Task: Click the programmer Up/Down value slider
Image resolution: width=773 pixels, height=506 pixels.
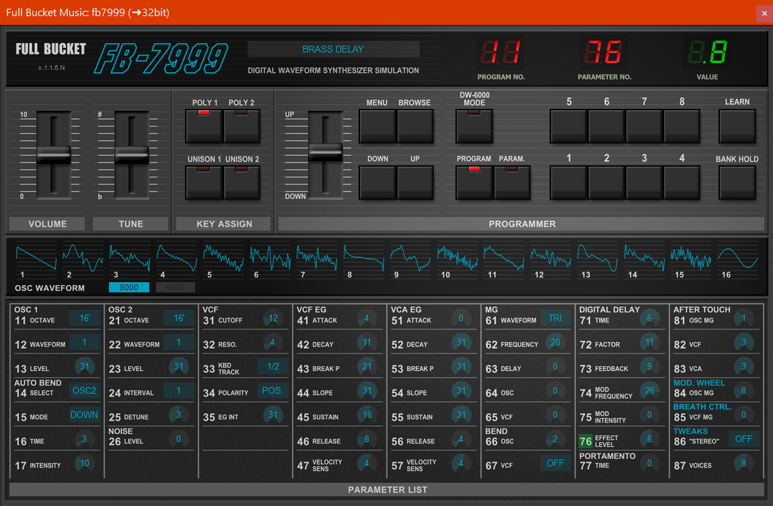Action: click(x=326, y=152)
